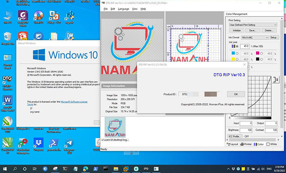Open the Language menu

click(x=123, y=9)
